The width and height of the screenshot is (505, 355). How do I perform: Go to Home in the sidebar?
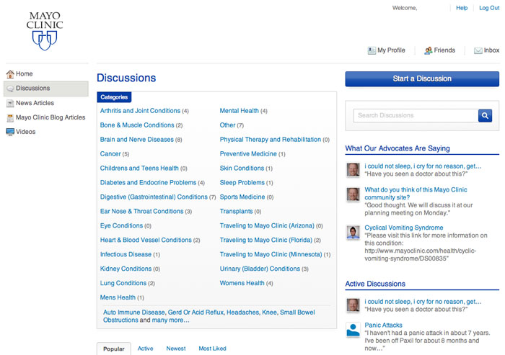24,73
